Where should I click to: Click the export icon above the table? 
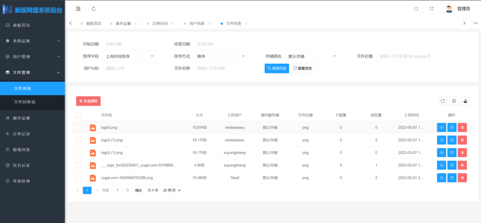click(465, 101)
